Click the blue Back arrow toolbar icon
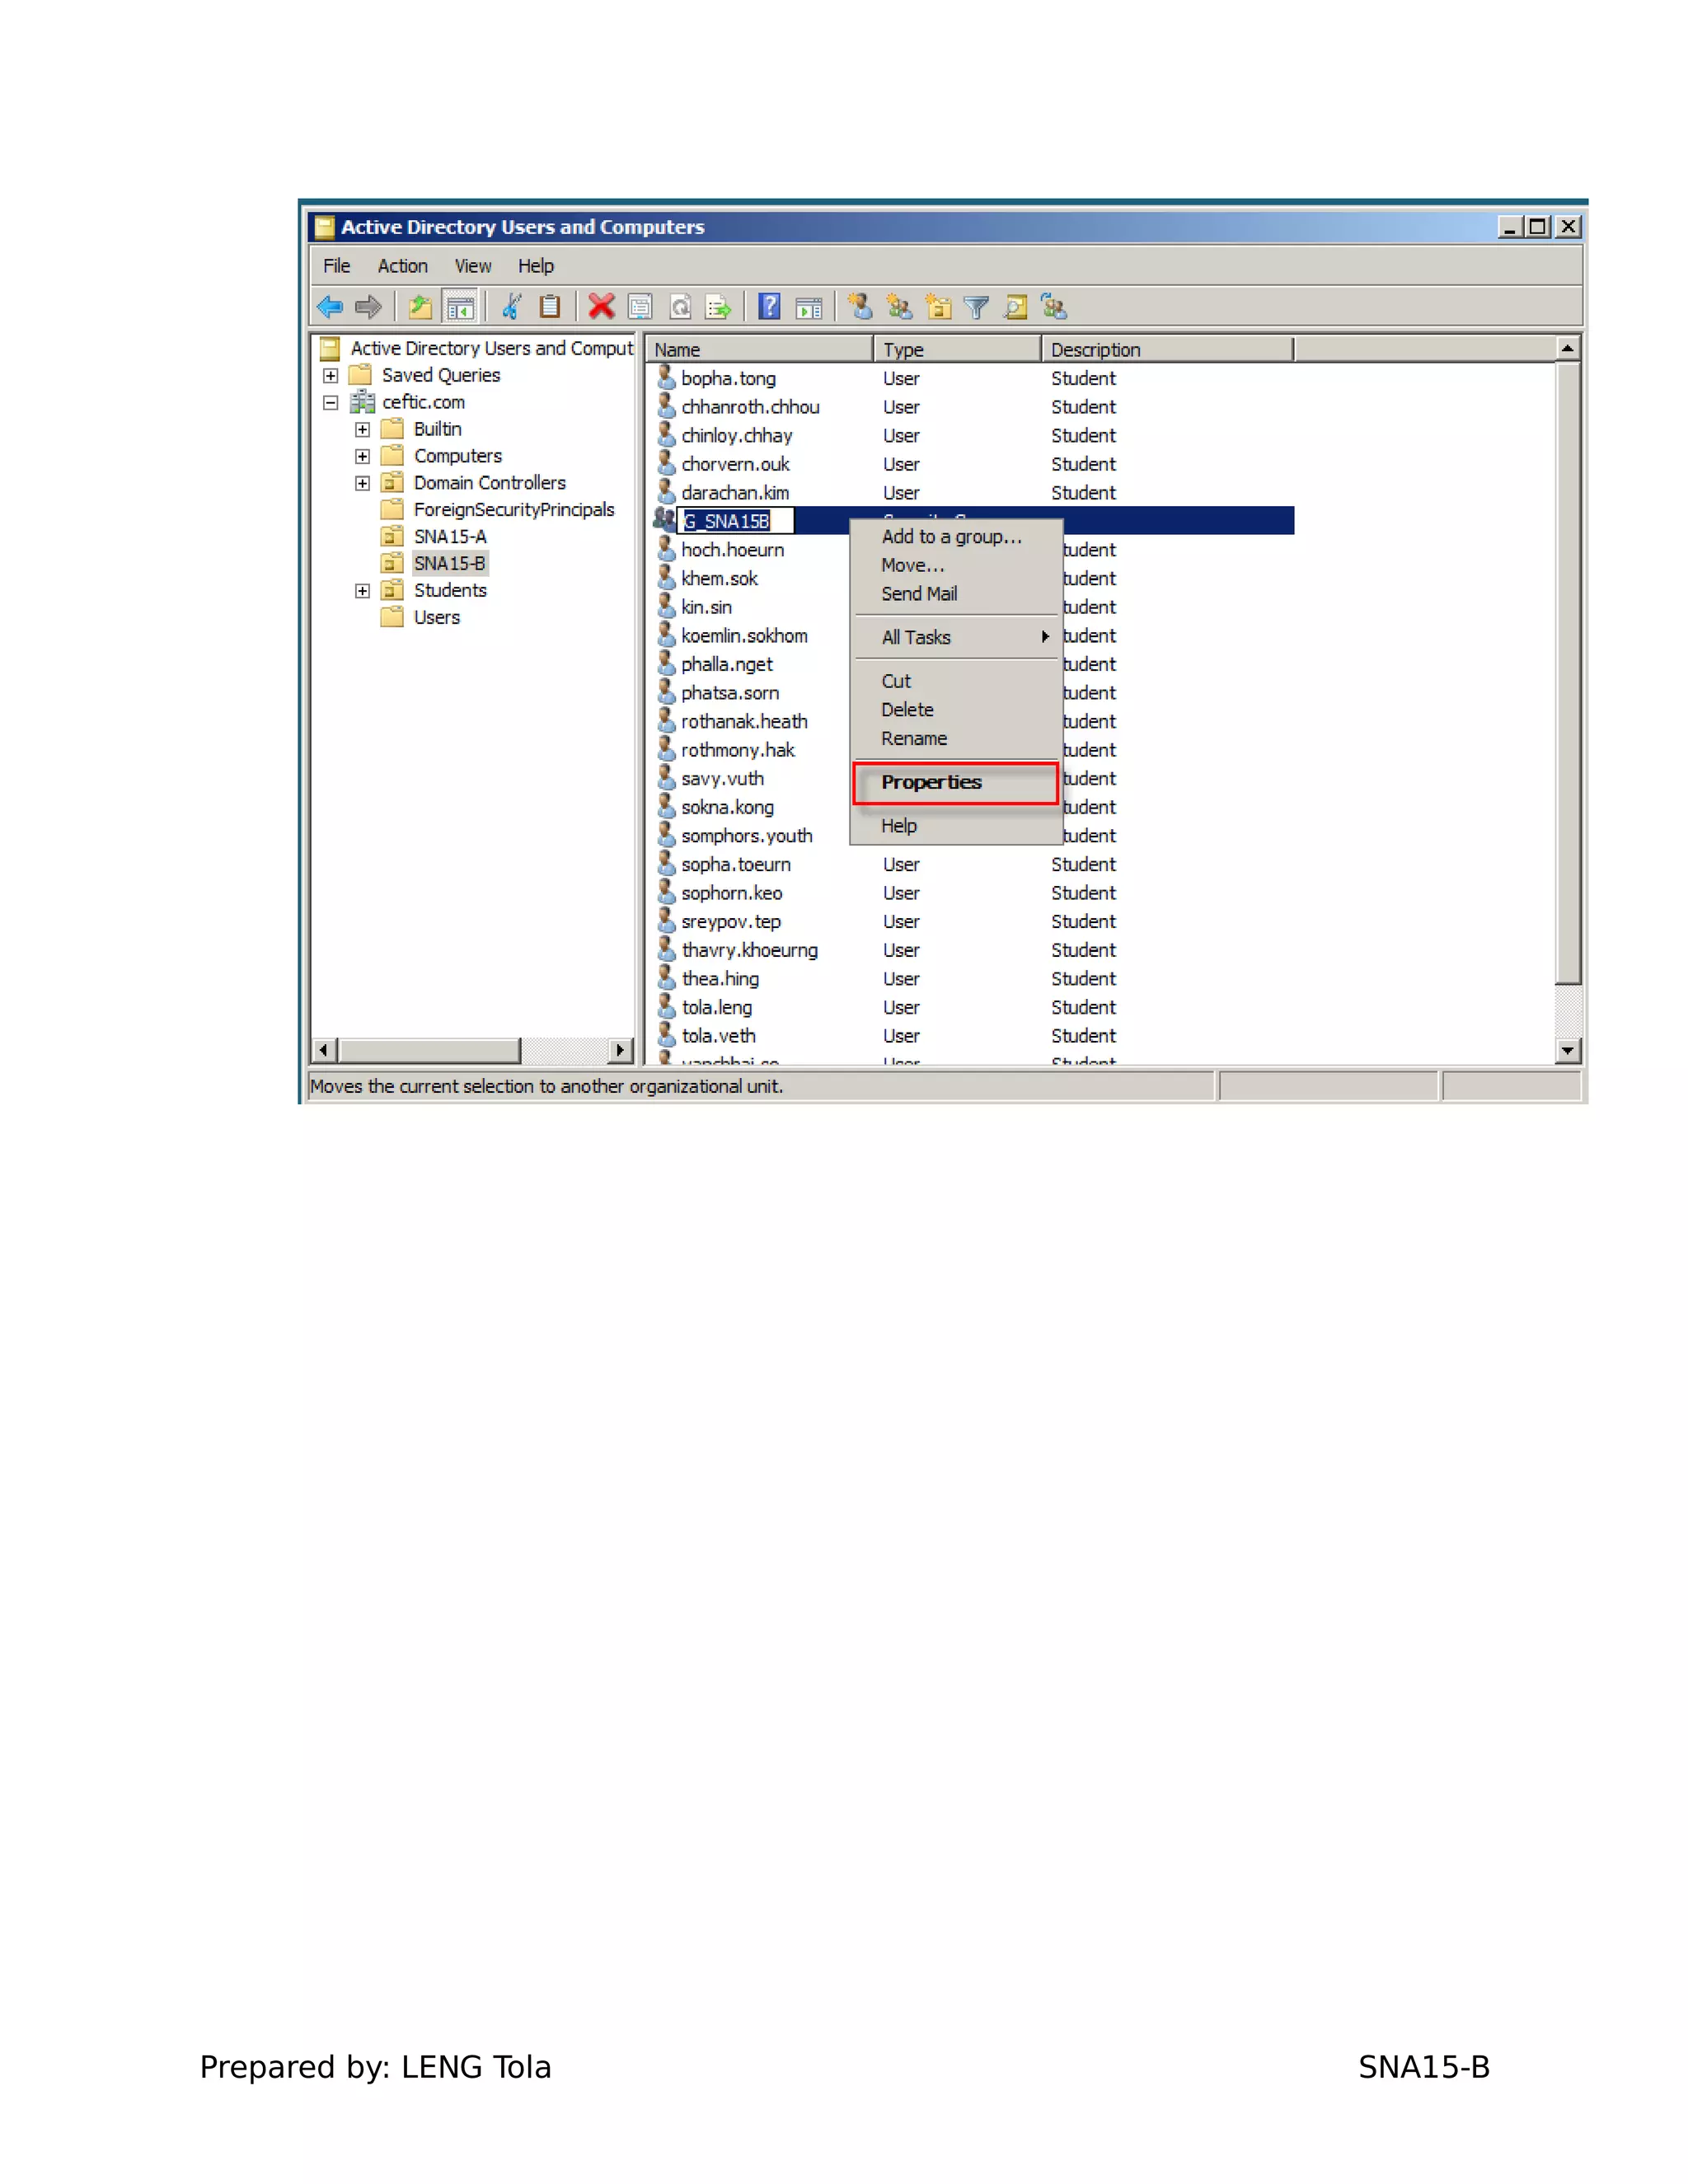 coord(329,307)
